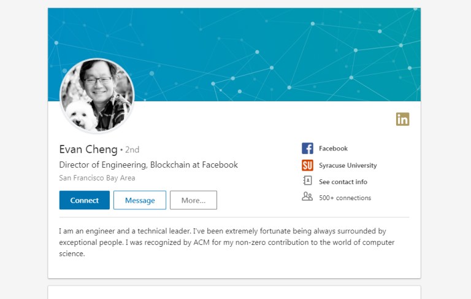This screenshot has width=471, height=299.
Task: Select the See contact info link
Action: 343,182
